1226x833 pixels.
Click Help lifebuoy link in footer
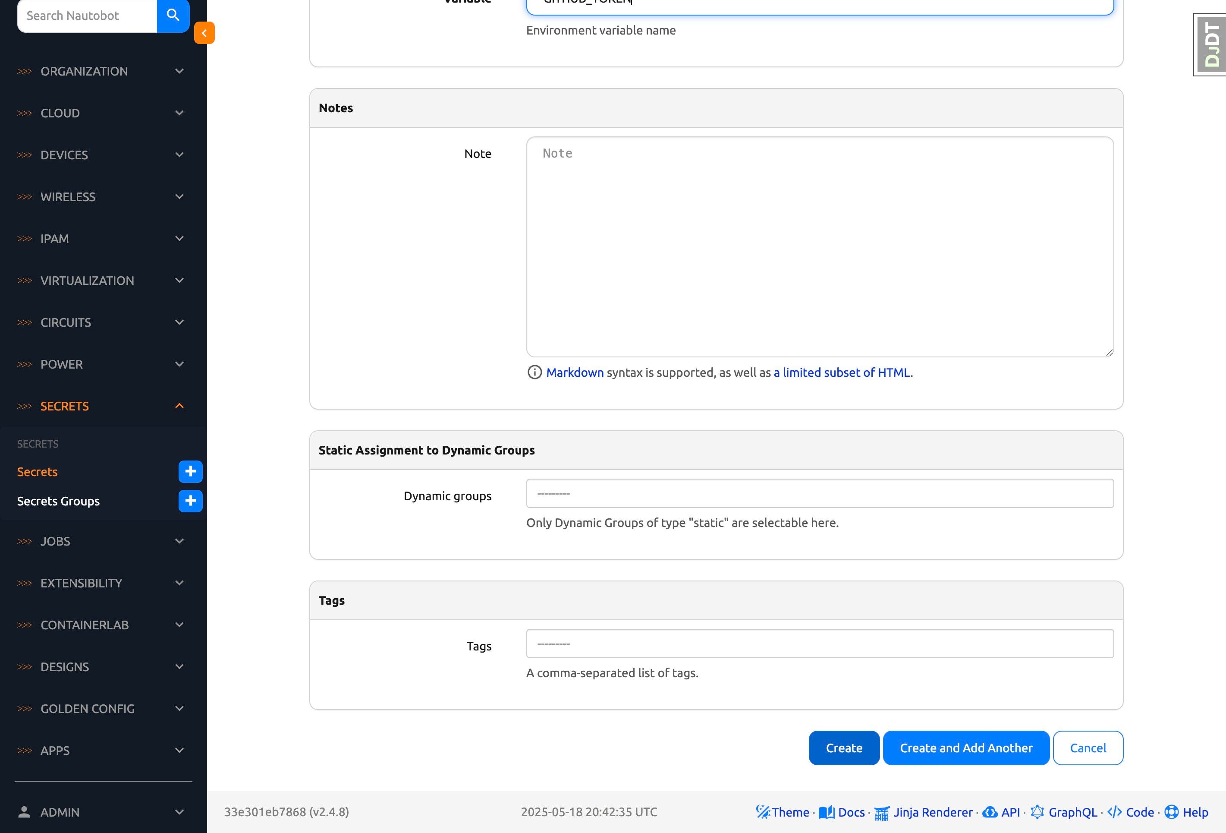(1186, 812)
